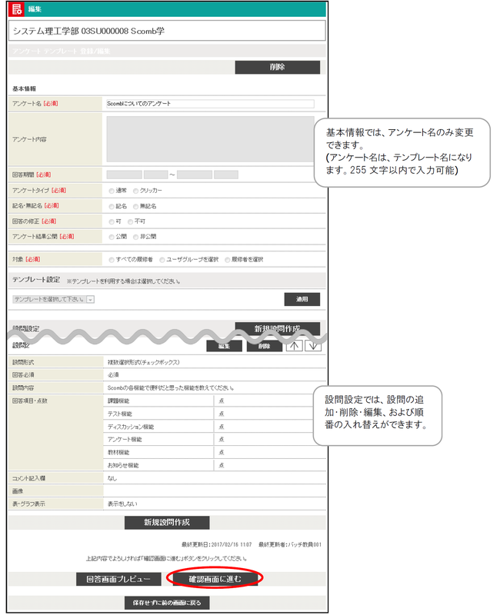Click the 複数選択形式(チェックボックス) value
This screenshot has height=615, width=500.
pyautogui.click(x=144, y=362)
